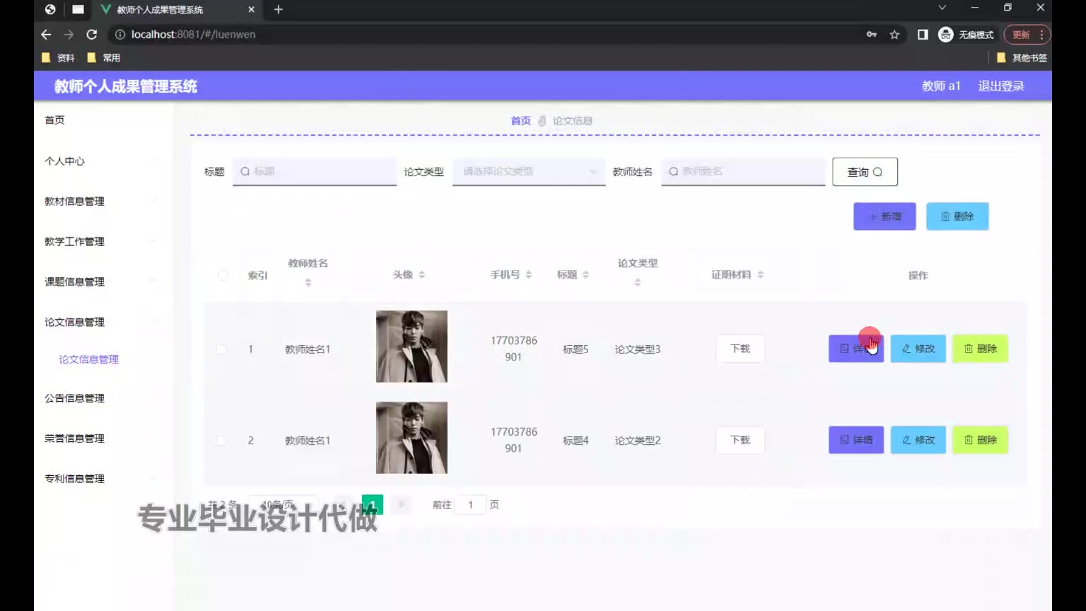Screen dimensions: 1086x611
Task: Check the row 1 checkbox
Action: click(222, 349)
